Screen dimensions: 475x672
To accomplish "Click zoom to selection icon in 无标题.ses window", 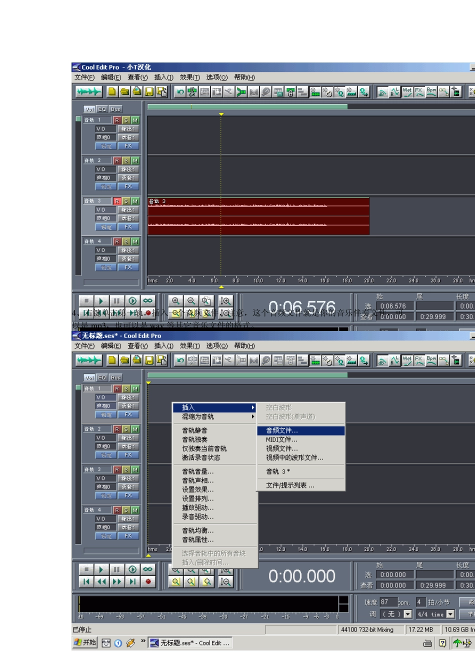I will 175,581.
